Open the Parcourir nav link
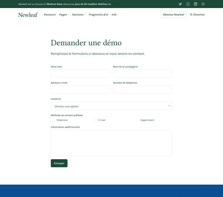 pos(50,15)
